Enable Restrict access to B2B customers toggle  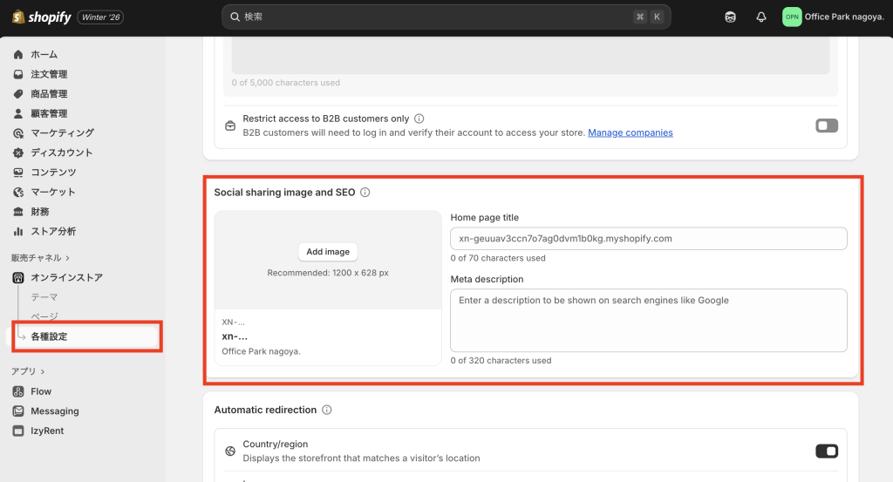click(x=826, y=126)
